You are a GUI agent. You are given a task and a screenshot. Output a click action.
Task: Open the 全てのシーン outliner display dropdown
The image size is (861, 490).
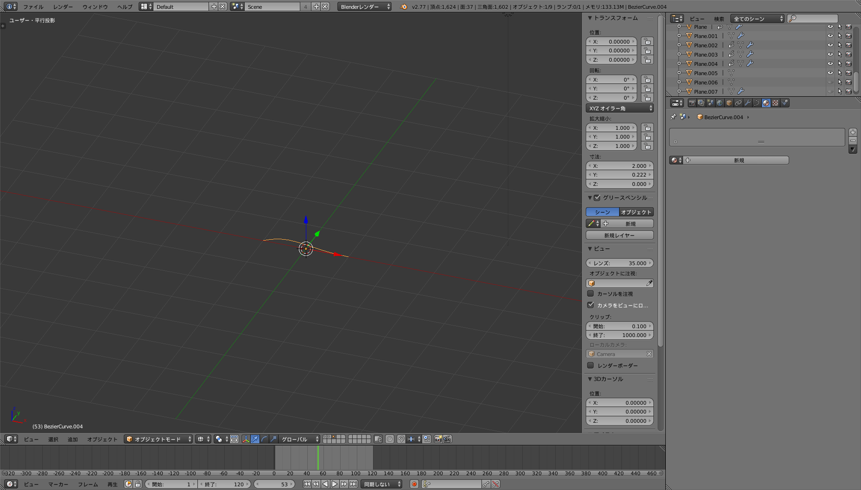(x=757, y=19)
